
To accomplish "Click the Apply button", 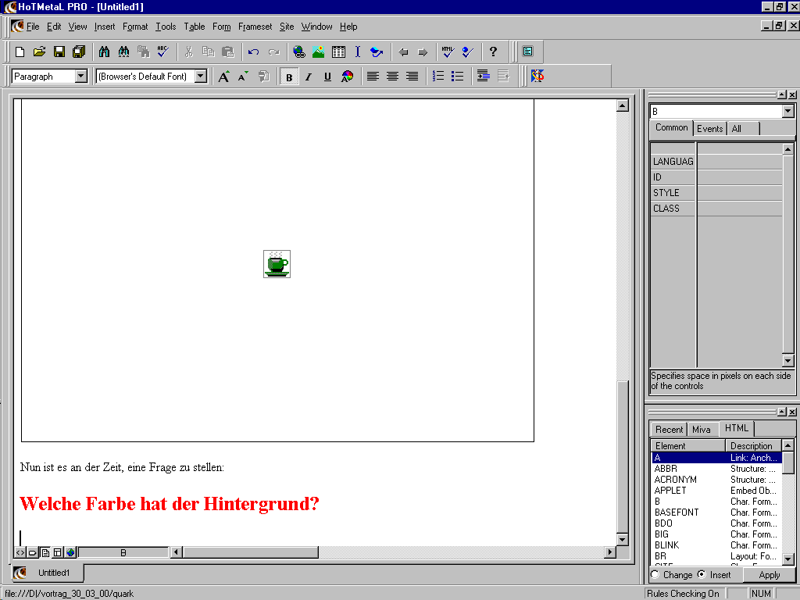I will point(769,575).
